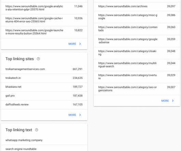Screen dimensions: 181x151
Task: Select the troikamanagementservices.com row
Action: click(x=44, y=69)
